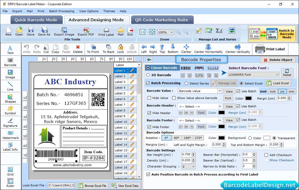The image size is (299, 190).
Task: Select Transparent background radio
Action: [274, 138]
